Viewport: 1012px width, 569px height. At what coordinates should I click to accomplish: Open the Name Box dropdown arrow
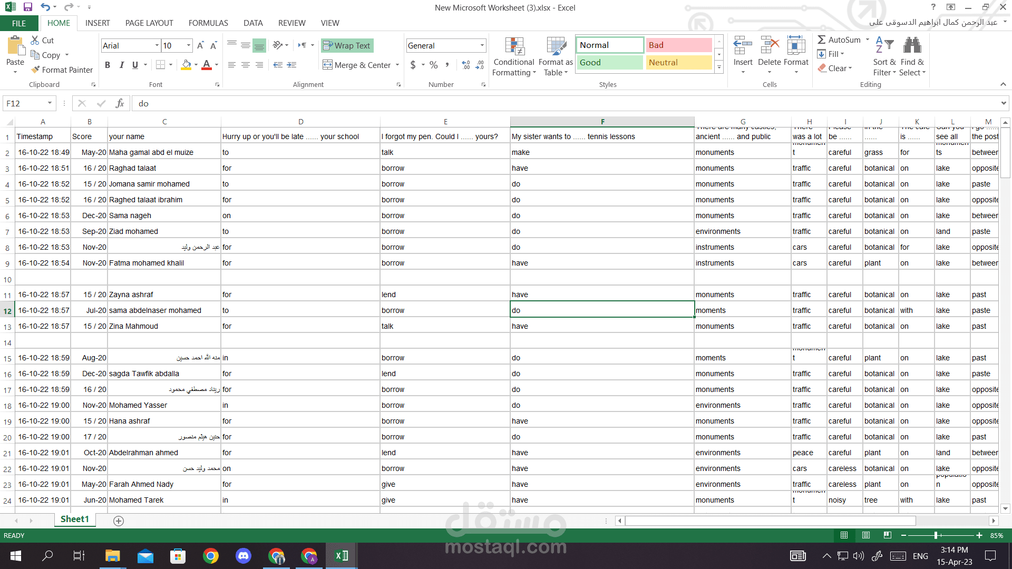(50, 103)
